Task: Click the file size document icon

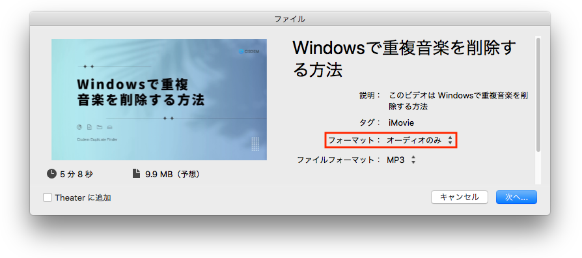Action: click(137, 173)
